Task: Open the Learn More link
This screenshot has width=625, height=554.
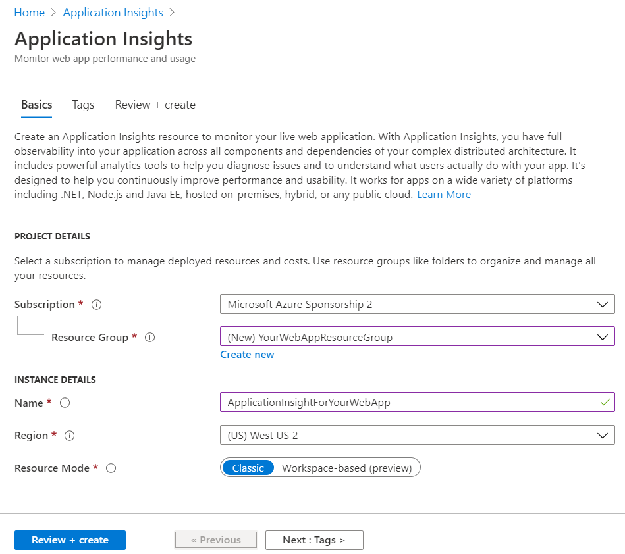Action: click(444, 195)
